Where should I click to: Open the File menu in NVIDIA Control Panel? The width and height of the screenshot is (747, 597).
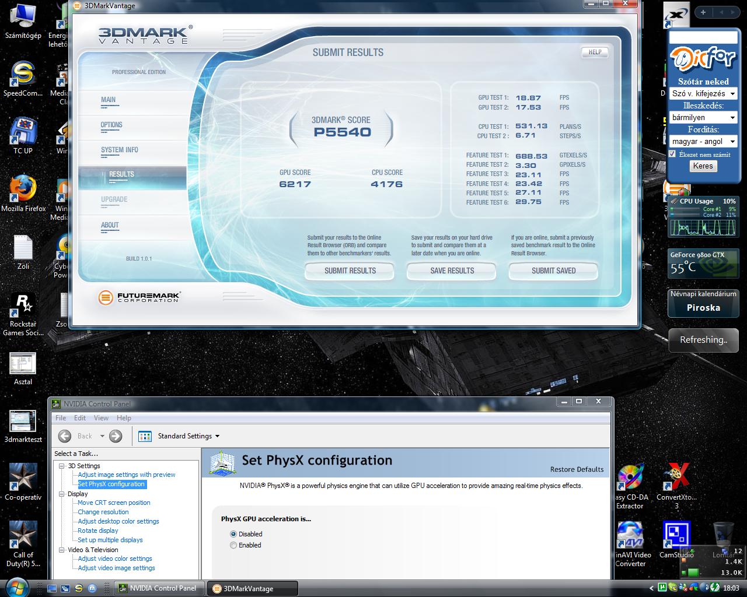61,418
